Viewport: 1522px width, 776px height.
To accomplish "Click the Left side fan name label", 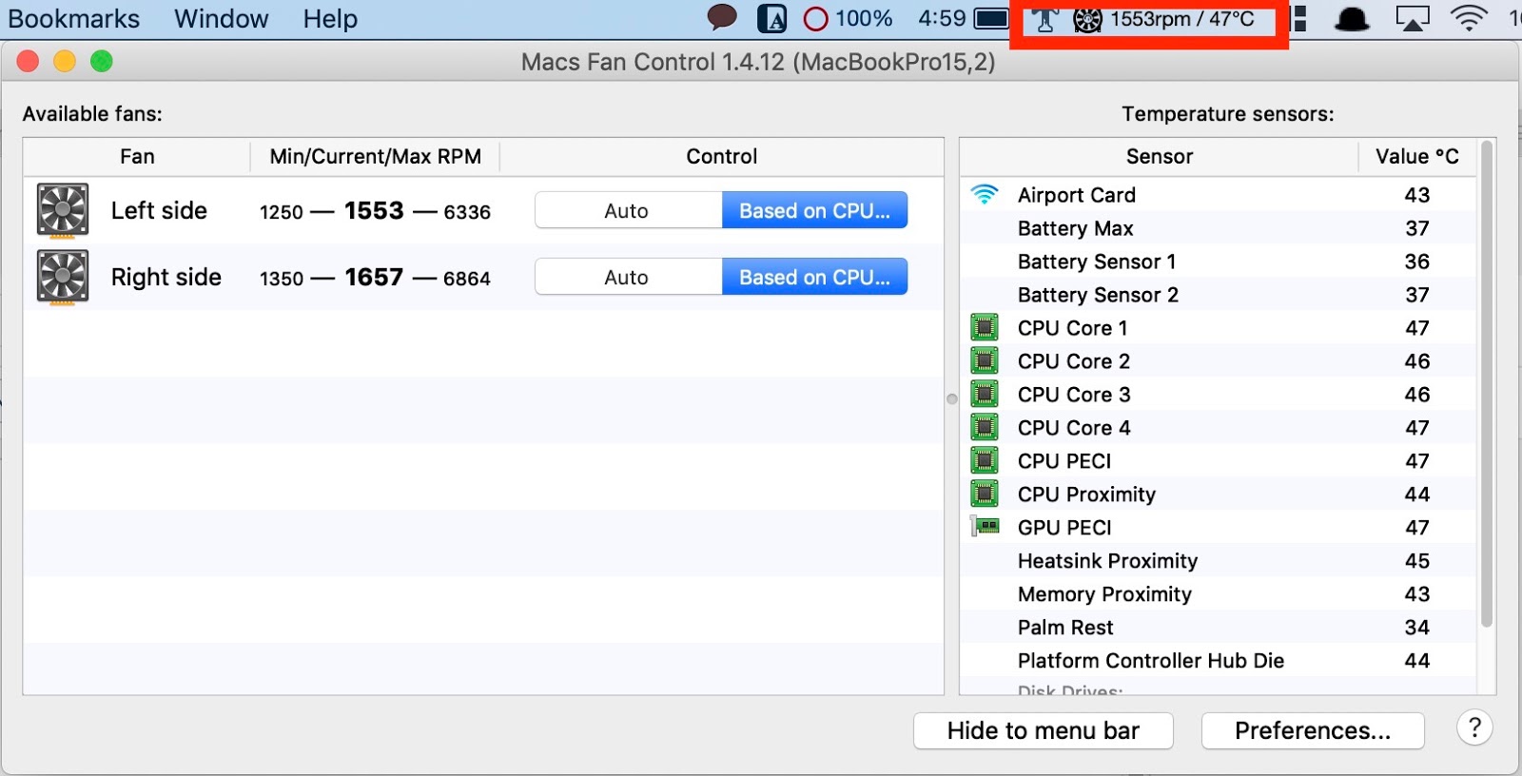I will [159, 210].
